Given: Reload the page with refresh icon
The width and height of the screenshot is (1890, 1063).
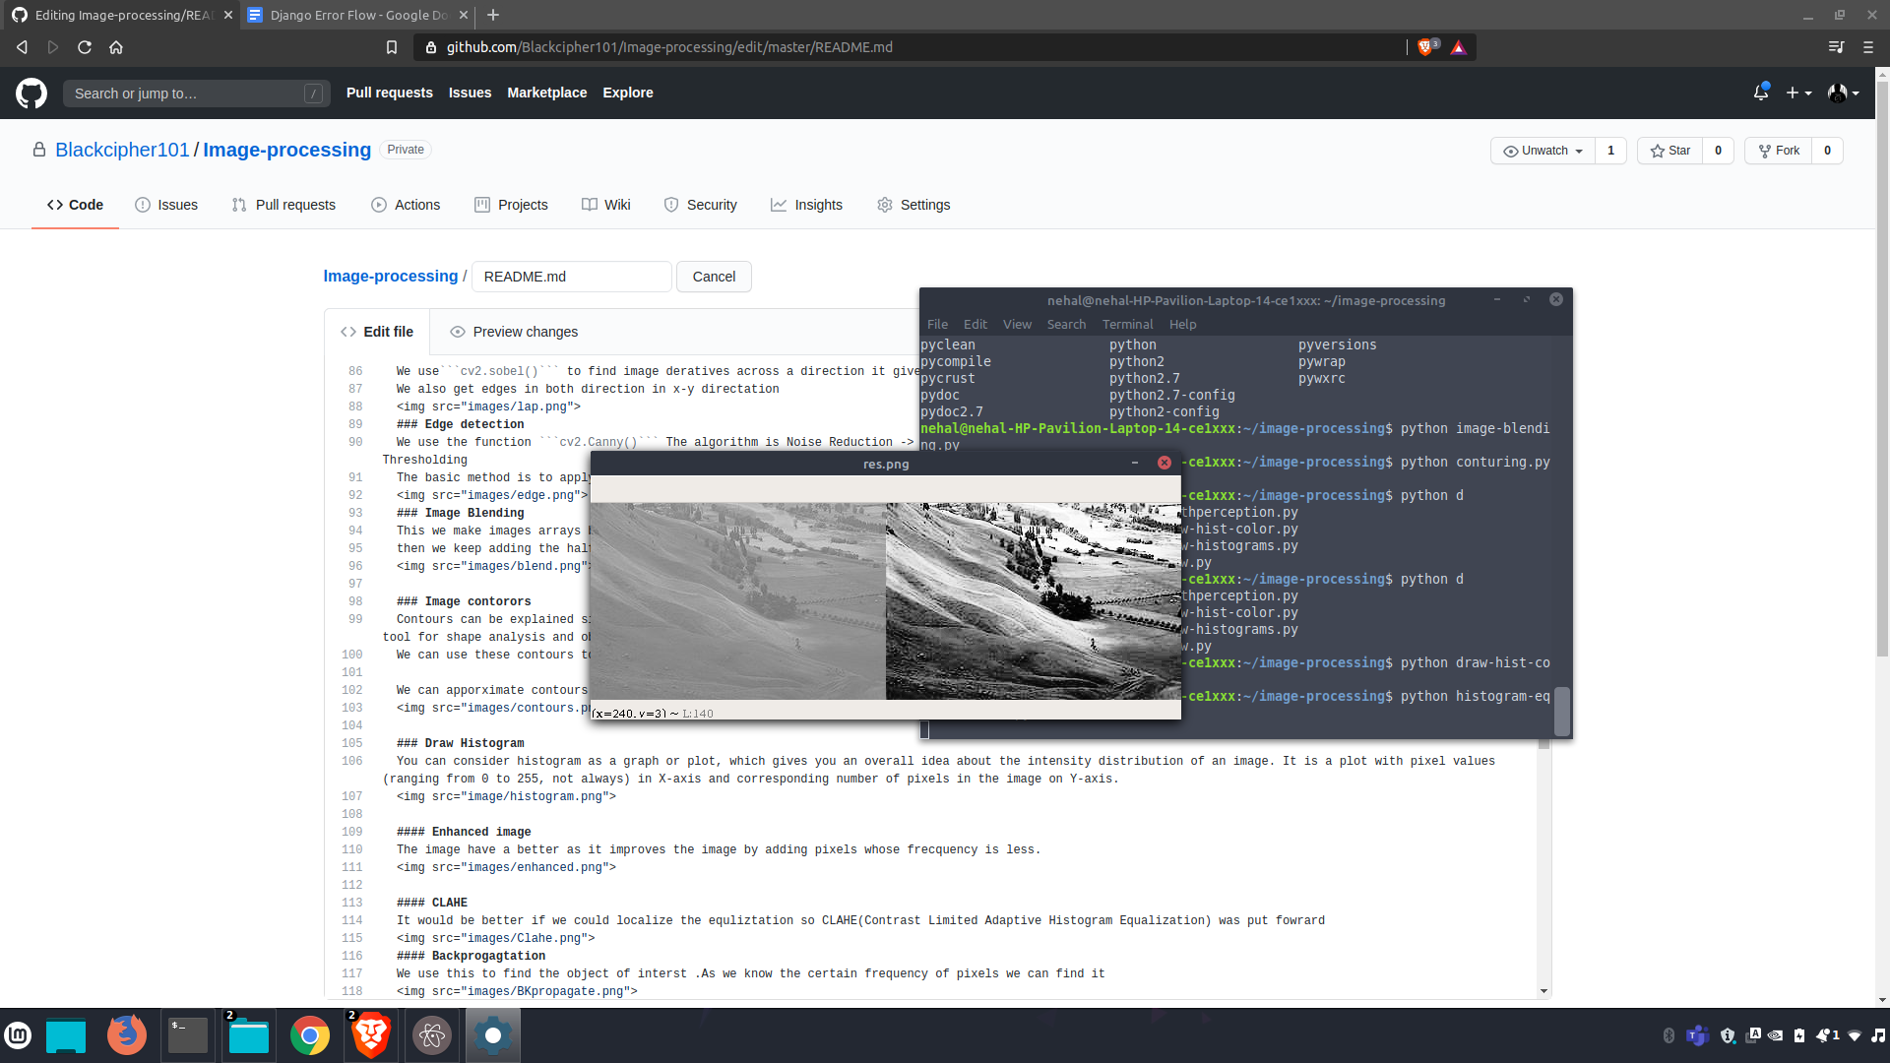Looking at the screenshot, I should [85, 47].
